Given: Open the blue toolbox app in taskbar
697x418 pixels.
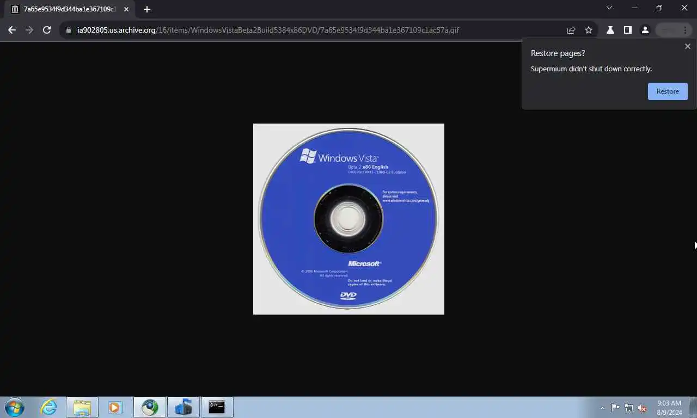Looking at the screenshot, I should [184, 407].
